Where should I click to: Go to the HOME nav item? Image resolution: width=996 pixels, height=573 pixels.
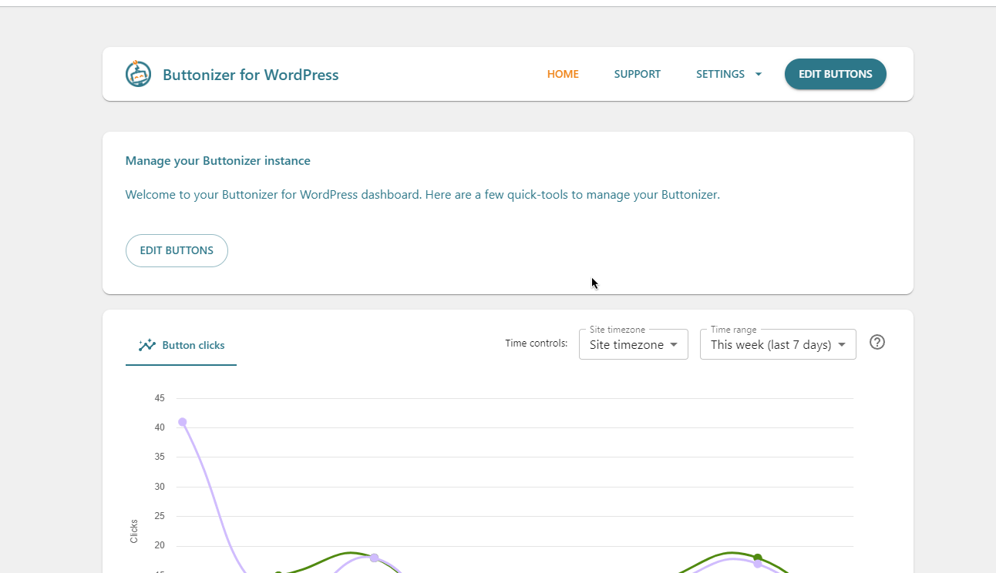563,75
